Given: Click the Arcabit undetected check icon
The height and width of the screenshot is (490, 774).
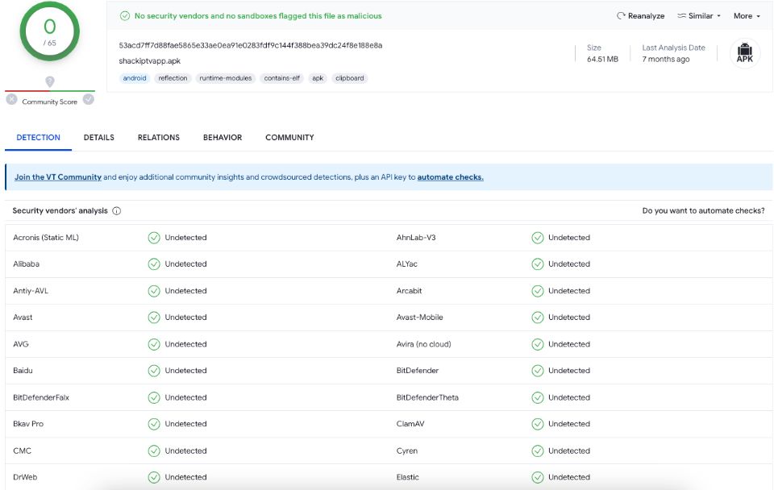Looking at the screenshot, I should [538, 291].
